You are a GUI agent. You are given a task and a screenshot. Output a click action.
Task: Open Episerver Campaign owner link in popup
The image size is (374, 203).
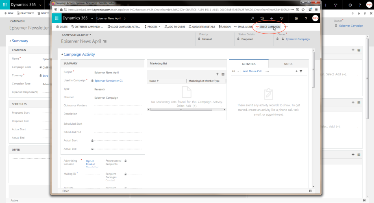click(298, 39)
